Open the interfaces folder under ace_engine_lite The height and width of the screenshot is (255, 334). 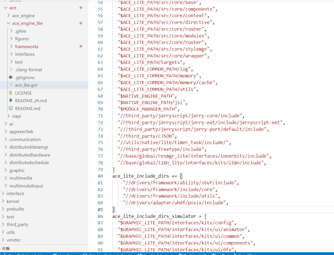[x=24, y=54]
